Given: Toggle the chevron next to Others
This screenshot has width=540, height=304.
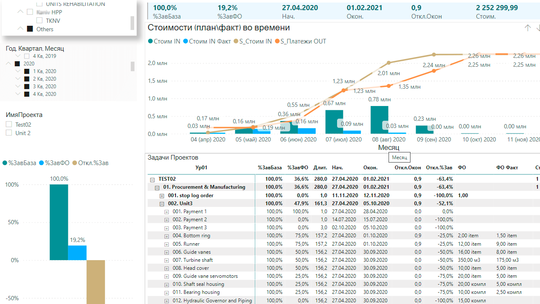Looking at the screenshot, I should click(20, 29).
